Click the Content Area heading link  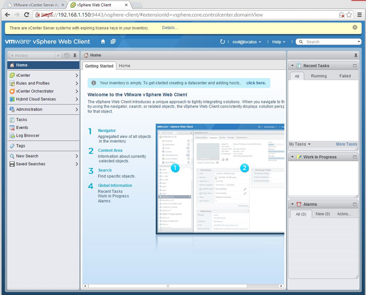(110, 151)
